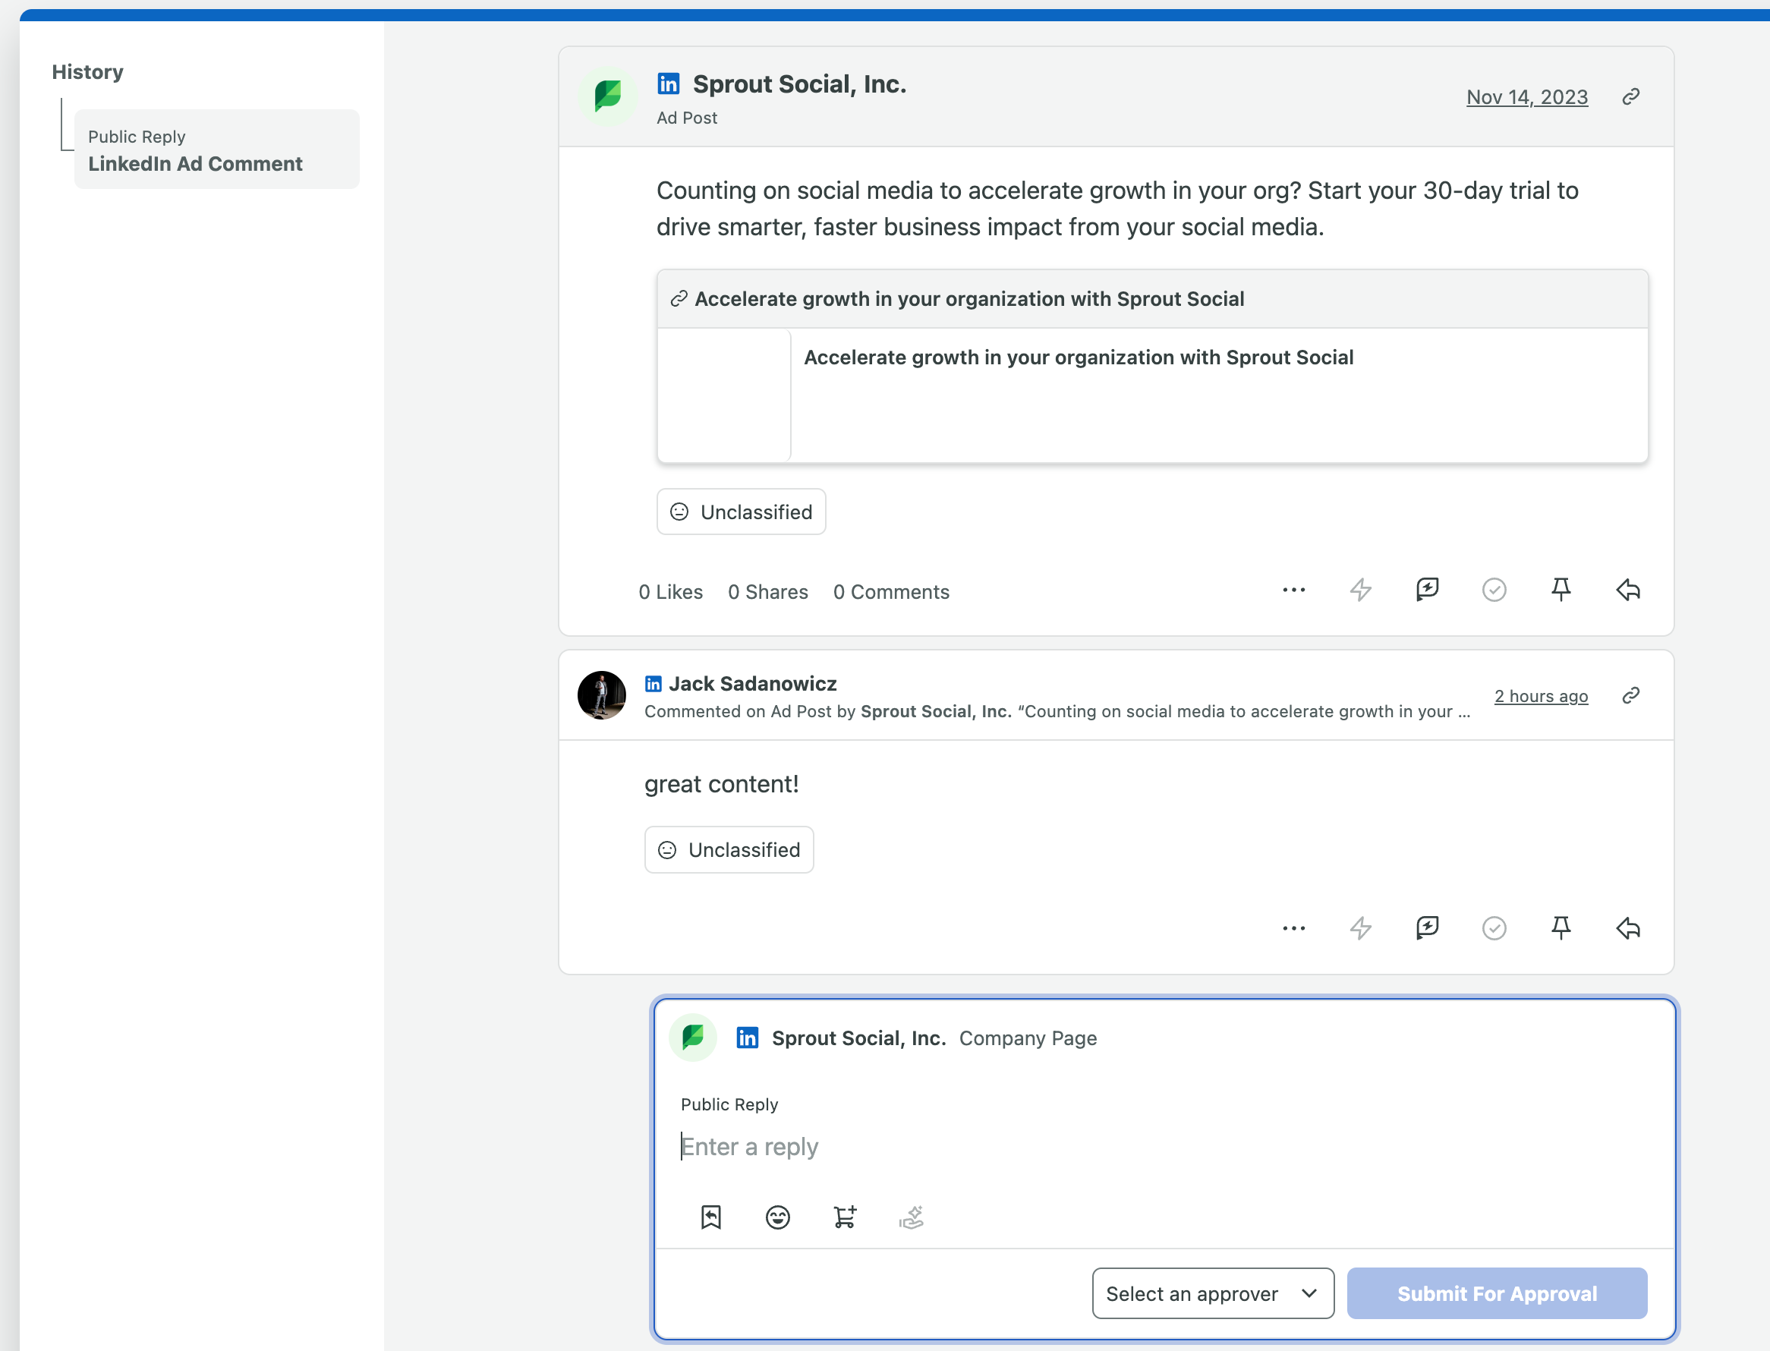
Task: Click Jack Sadanowicz profile picture
Action: tap(602, 695)
